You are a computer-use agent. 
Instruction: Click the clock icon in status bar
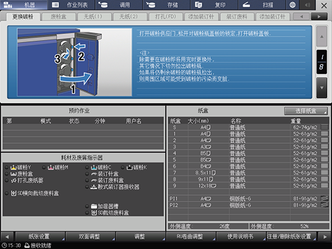tap(4, 245)
